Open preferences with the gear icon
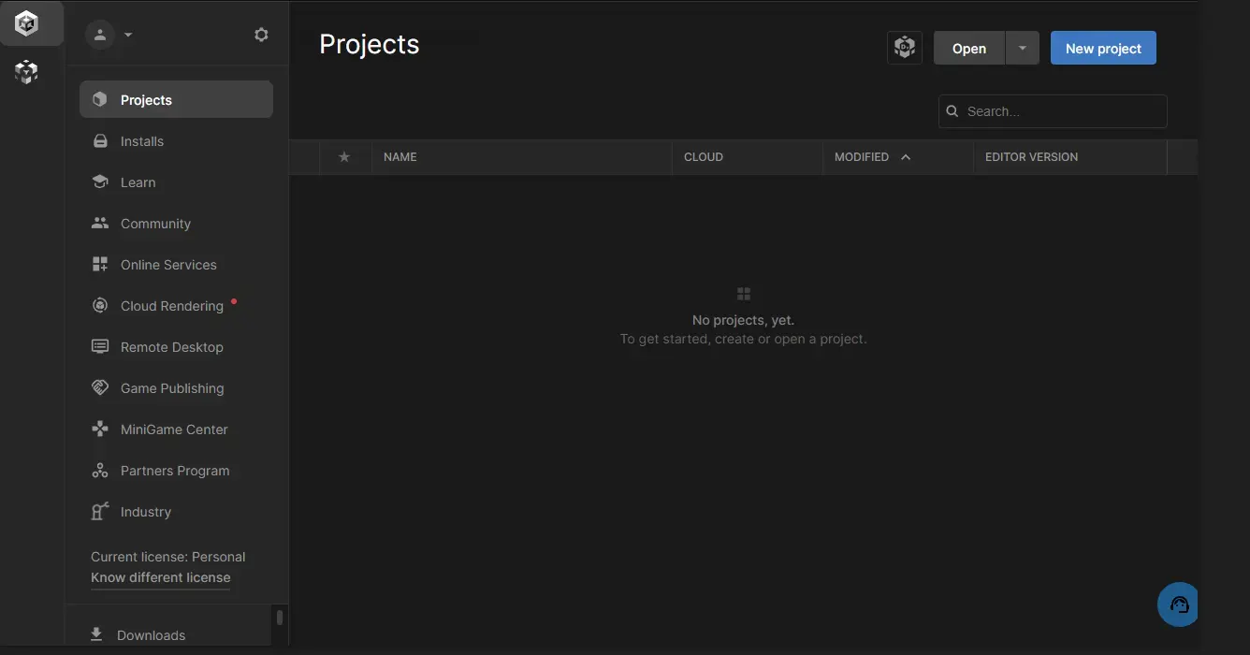The image size is (1250, 655). click(261, 35)
